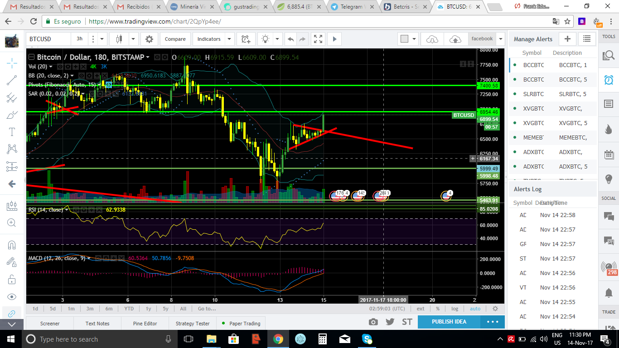Open the ideas lightbulb in right sidebar
This screenshot has height=348, width=619.
[x=609, y=179]
